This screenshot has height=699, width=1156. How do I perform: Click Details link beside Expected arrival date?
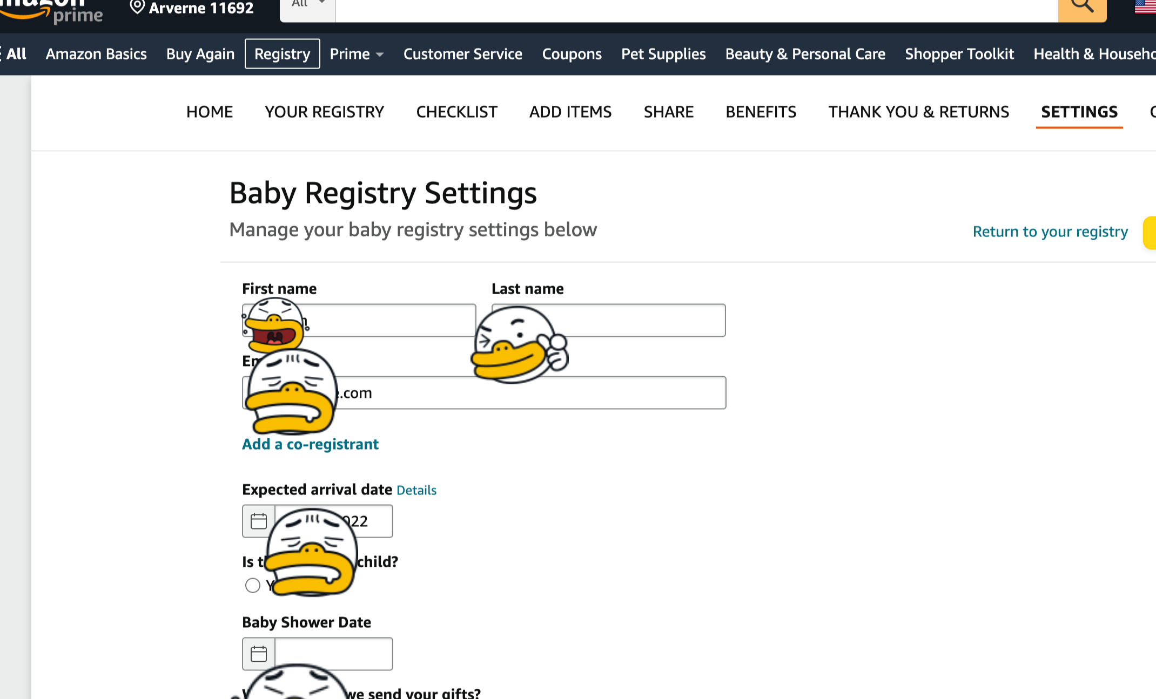[x=416, y=490]
